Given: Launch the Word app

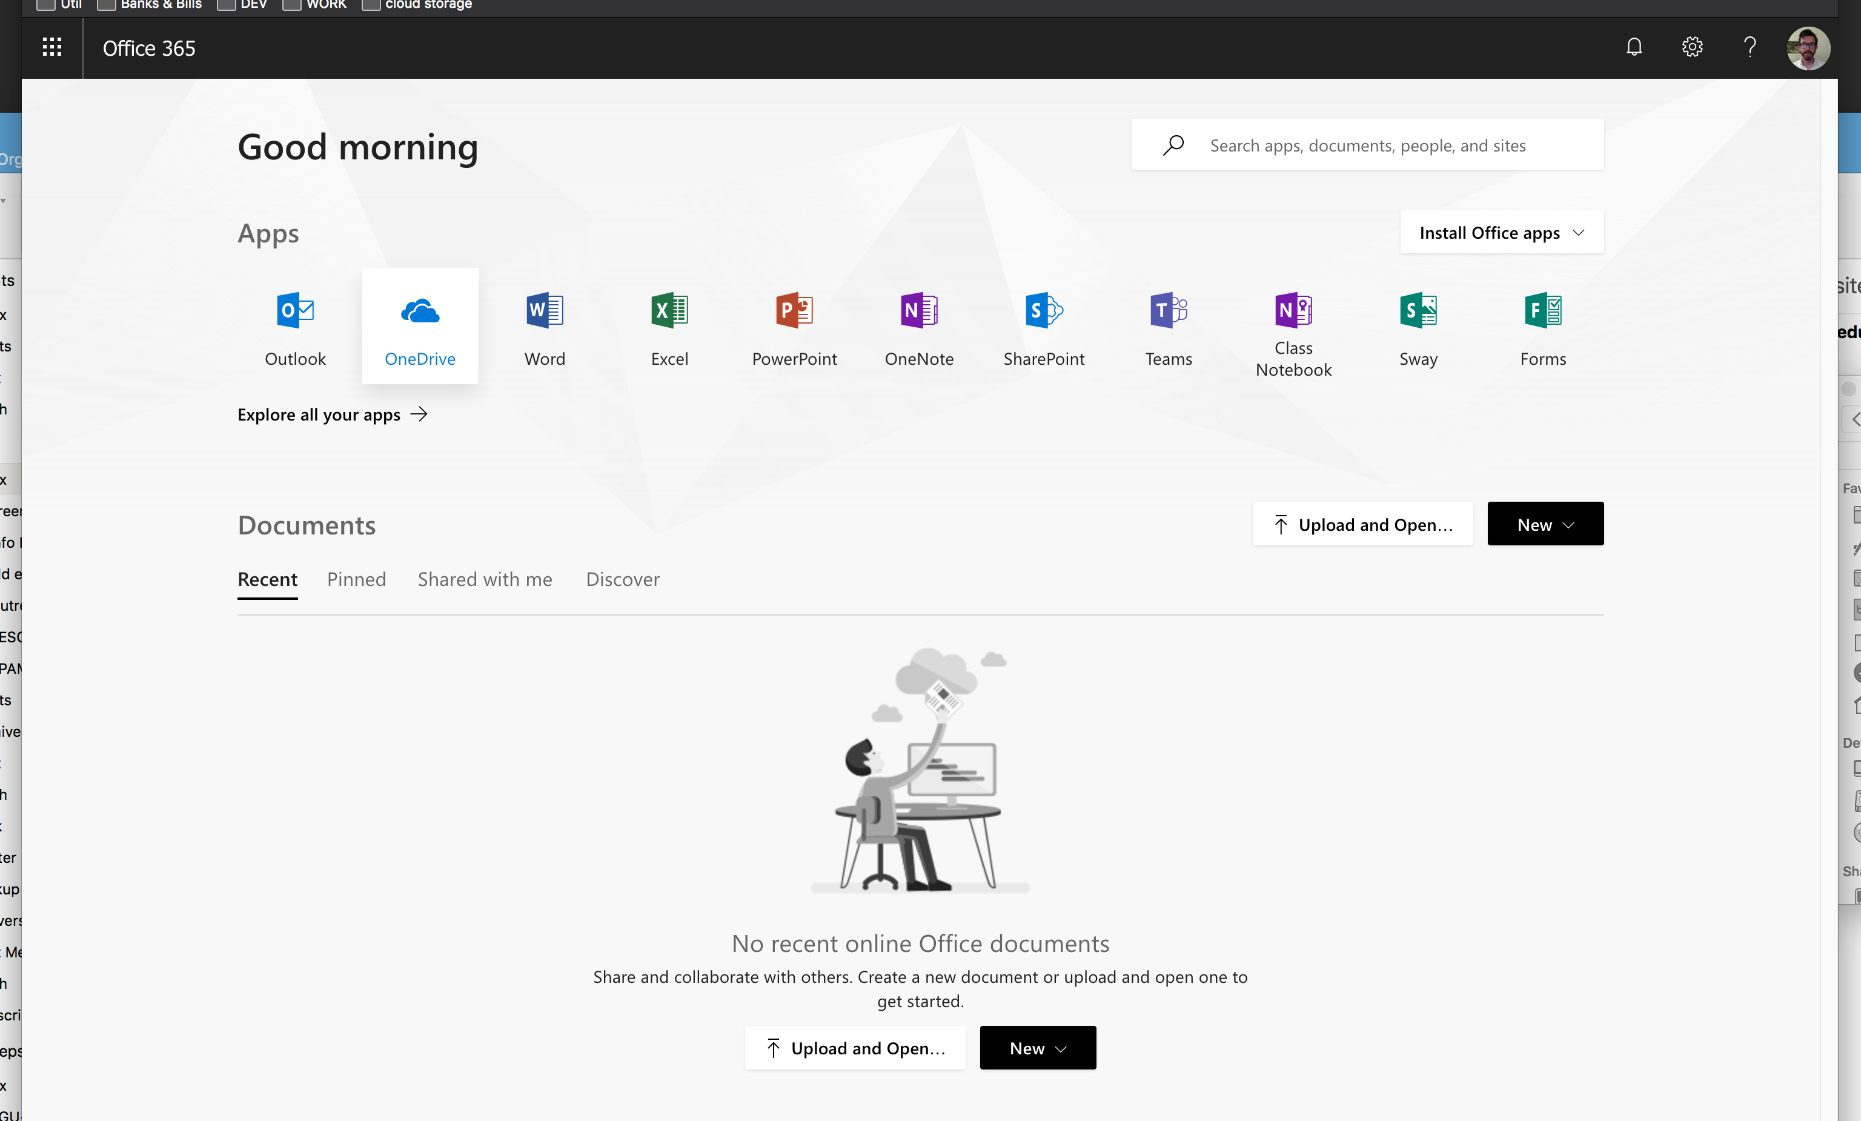Looking at the screenshot, I should 545,327.
